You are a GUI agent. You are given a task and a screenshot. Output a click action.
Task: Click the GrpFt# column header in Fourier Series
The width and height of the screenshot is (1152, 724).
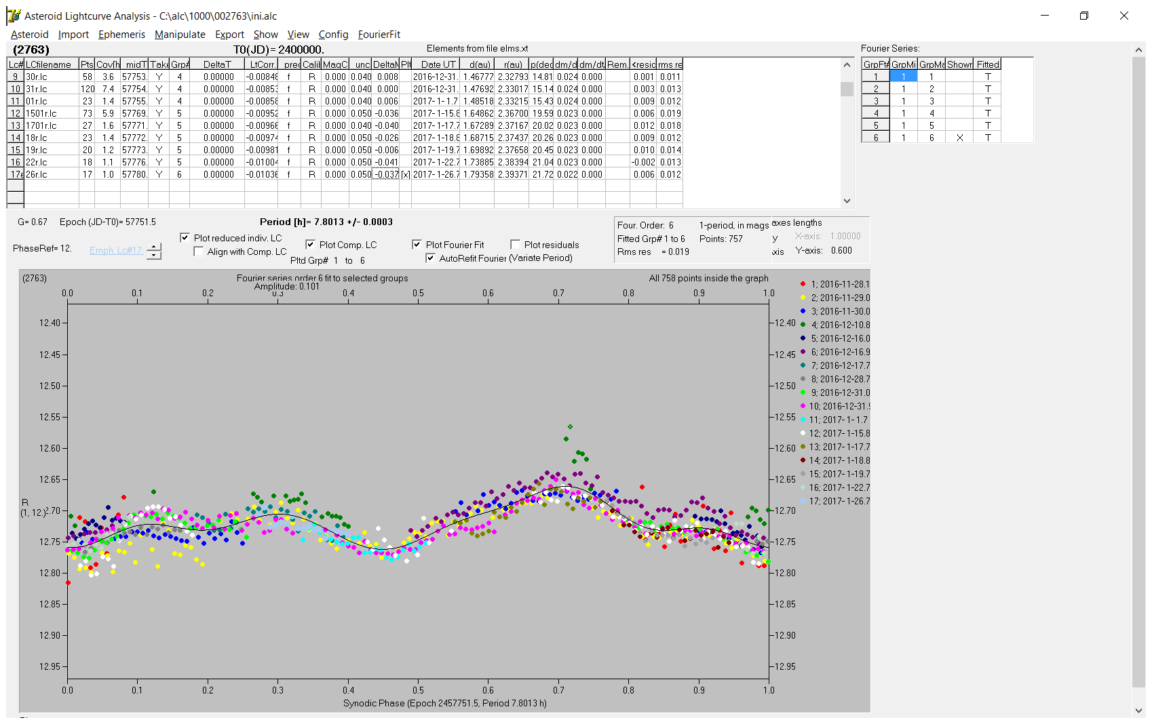[876, 64]
